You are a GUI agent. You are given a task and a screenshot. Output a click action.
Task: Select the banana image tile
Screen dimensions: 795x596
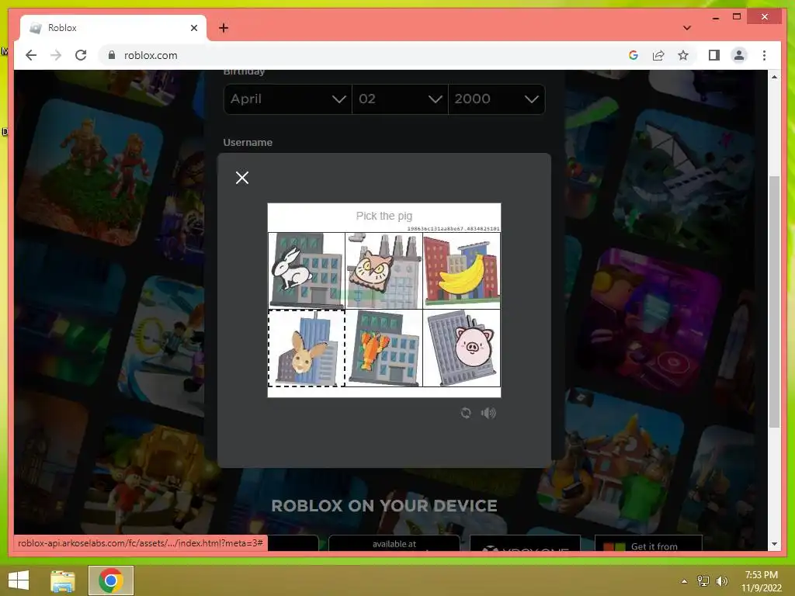461,271
